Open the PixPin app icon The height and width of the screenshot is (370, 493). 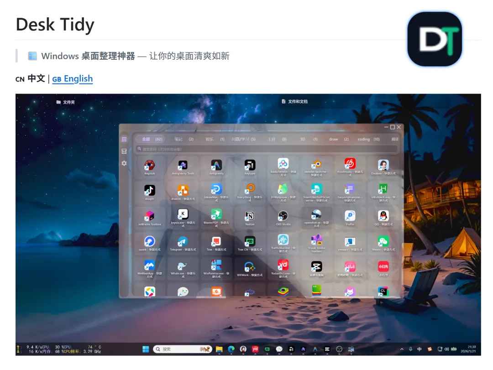click(350, 216)
